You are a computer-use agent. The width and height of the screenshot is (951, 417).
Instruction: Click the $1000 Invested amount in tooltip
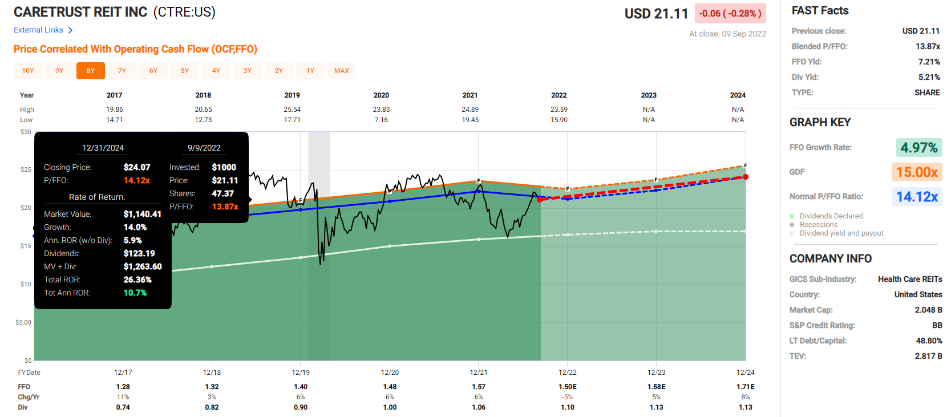(x=224, y=167)
